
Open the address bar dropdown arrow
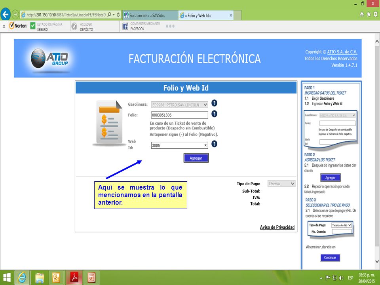tap(114, 15)
